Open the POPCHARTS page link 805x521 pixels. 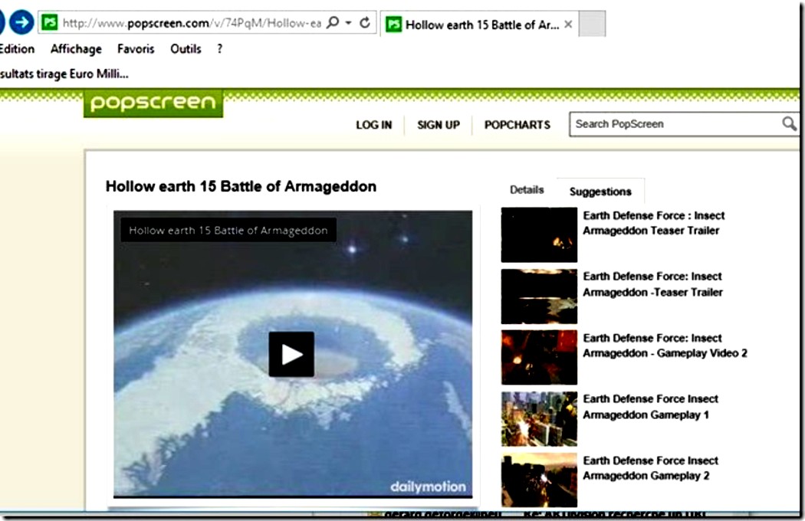(517, 125)
